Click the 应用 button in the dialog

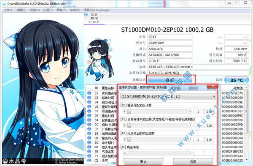(193, 161)
